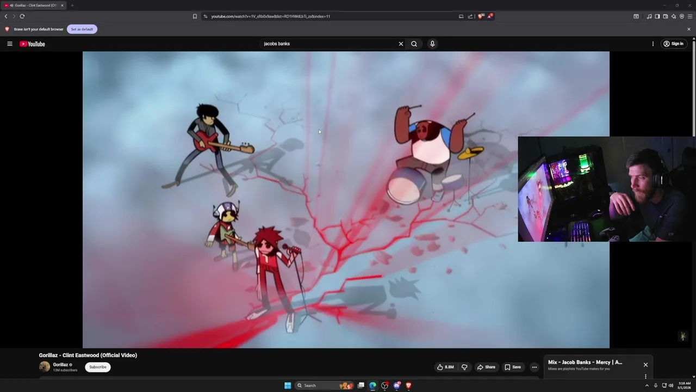Close the Gorillaz - Clint Eastwood tab
The width and height of the screenshot is (696, 392).
coord(62,5)
